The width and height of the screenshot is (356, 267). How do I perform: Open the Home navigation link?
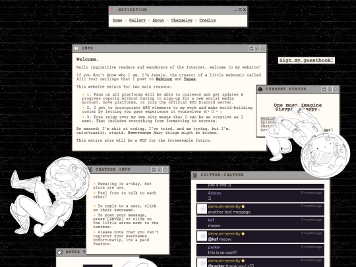pos(117,20)
